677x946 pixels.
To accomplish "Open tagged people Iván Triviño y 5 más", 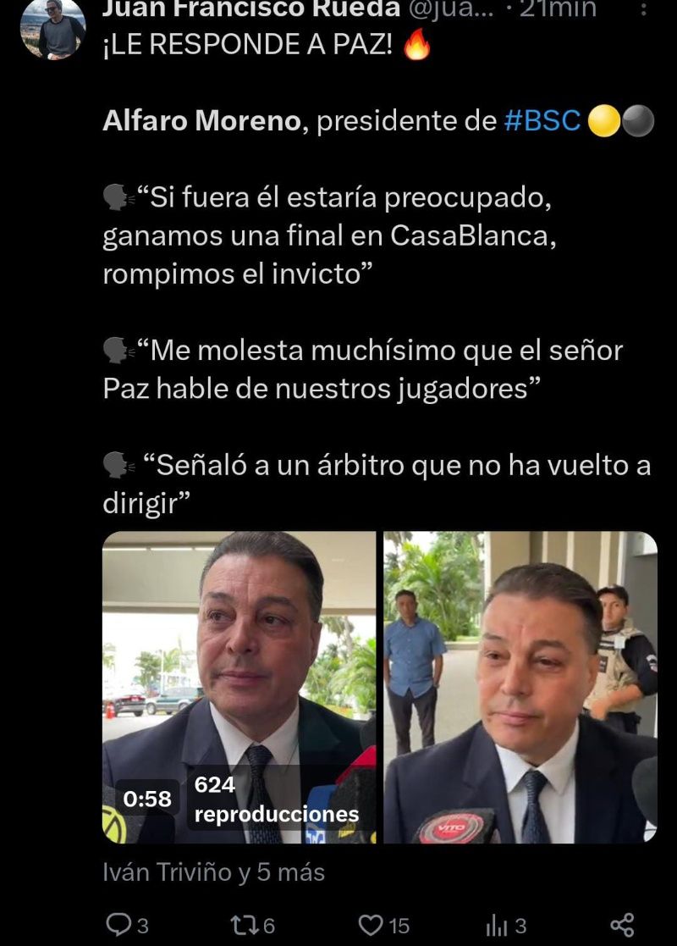I will [213, 872].
